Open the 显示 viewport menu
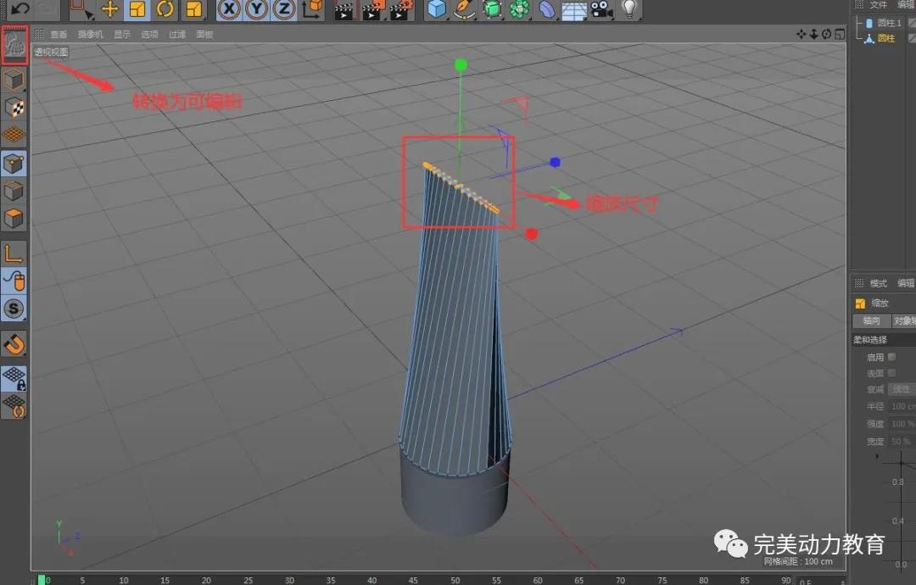916x585 pixels. 122,35
